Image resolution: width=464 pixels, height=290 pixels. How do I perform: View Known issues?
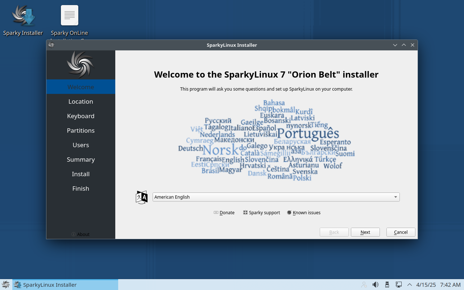304,213
